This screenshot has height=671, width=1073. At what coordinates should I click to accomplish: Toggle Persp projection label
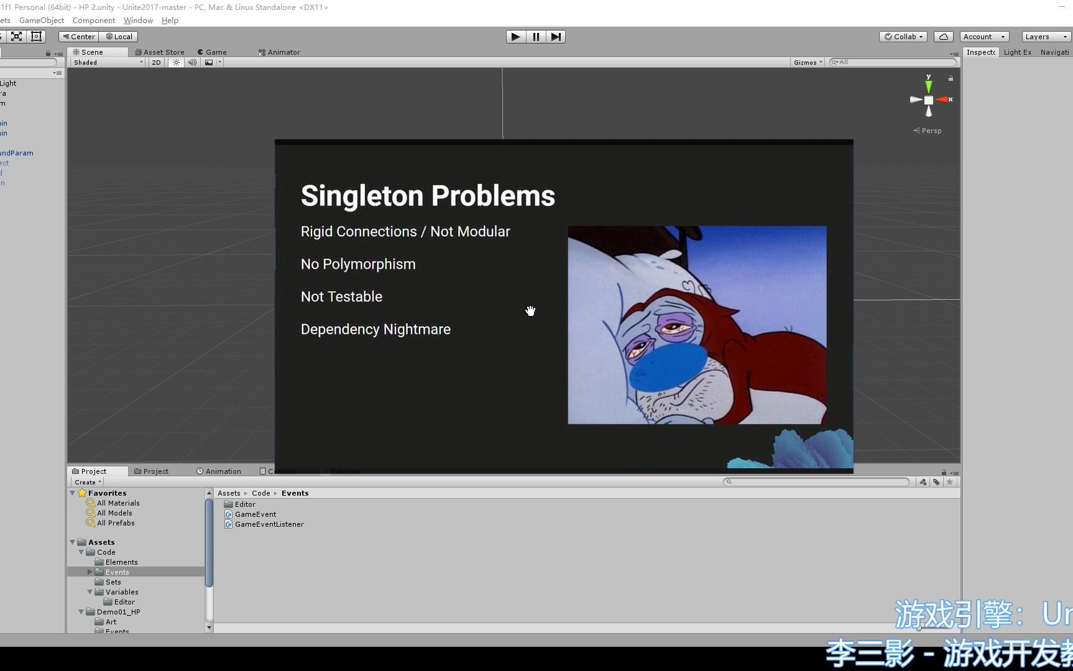click(928, 131)
